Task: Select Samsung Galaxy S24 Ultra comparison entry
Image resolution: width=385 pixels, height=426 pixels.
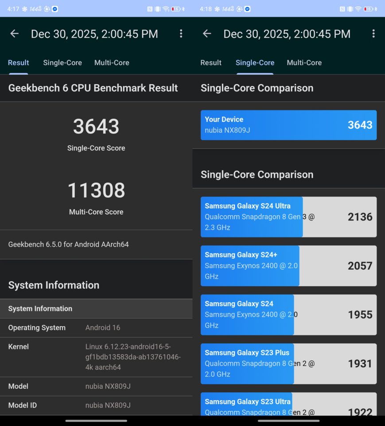Action: pyautogui.click(x=288, y=217)
